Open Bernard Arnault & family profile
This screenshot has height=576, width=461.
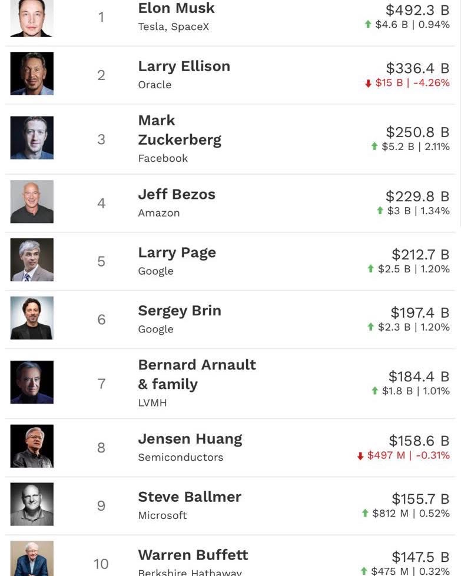click(197, 374)
